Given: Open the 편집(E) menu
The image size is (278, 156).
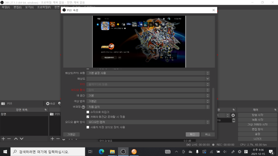Looking at the screenshot, I should [18, 7].
